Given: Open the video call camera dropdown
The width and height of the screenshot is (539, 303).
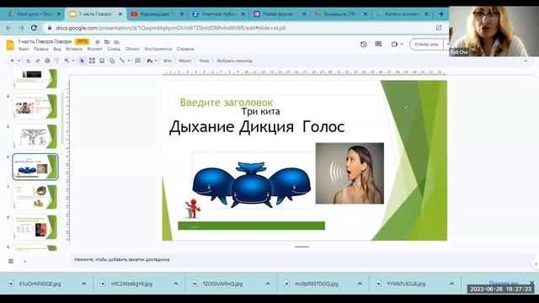Looking at the screenshot, I should pyautogui.click(x=397, y=45).
